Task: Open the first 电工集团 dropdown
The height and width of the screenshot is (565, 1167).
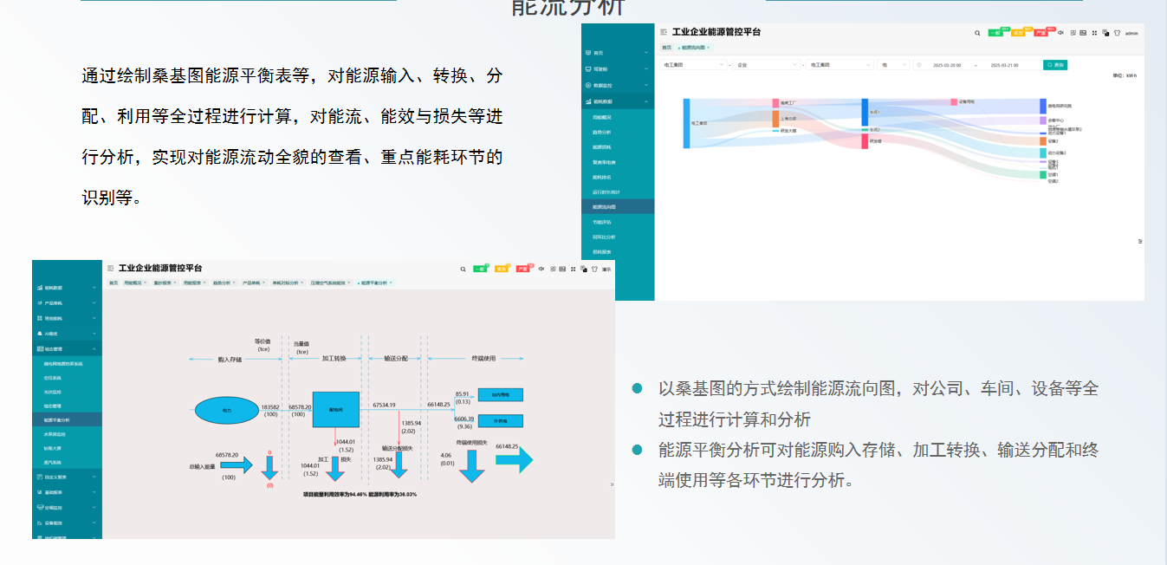Action: pos(694,65)
